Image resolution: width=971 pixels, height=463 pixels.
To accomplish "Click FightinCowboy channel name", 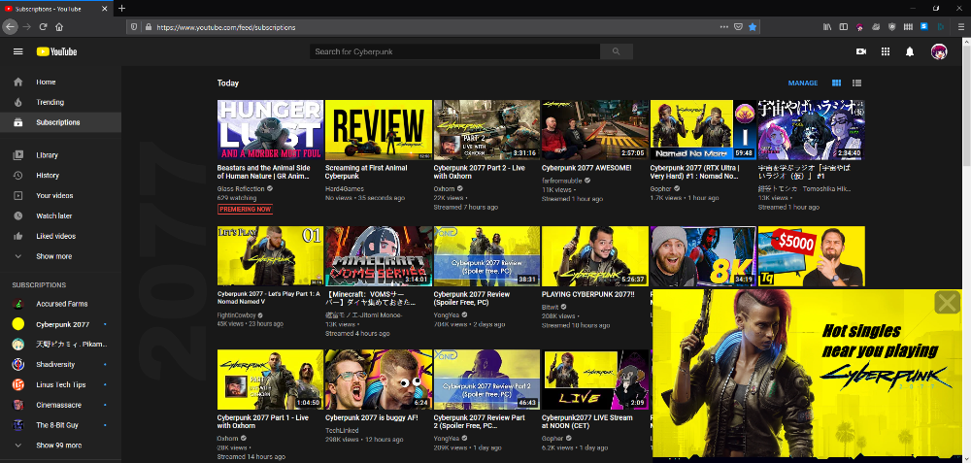I will pyautogui.click(x=237, y=314).
